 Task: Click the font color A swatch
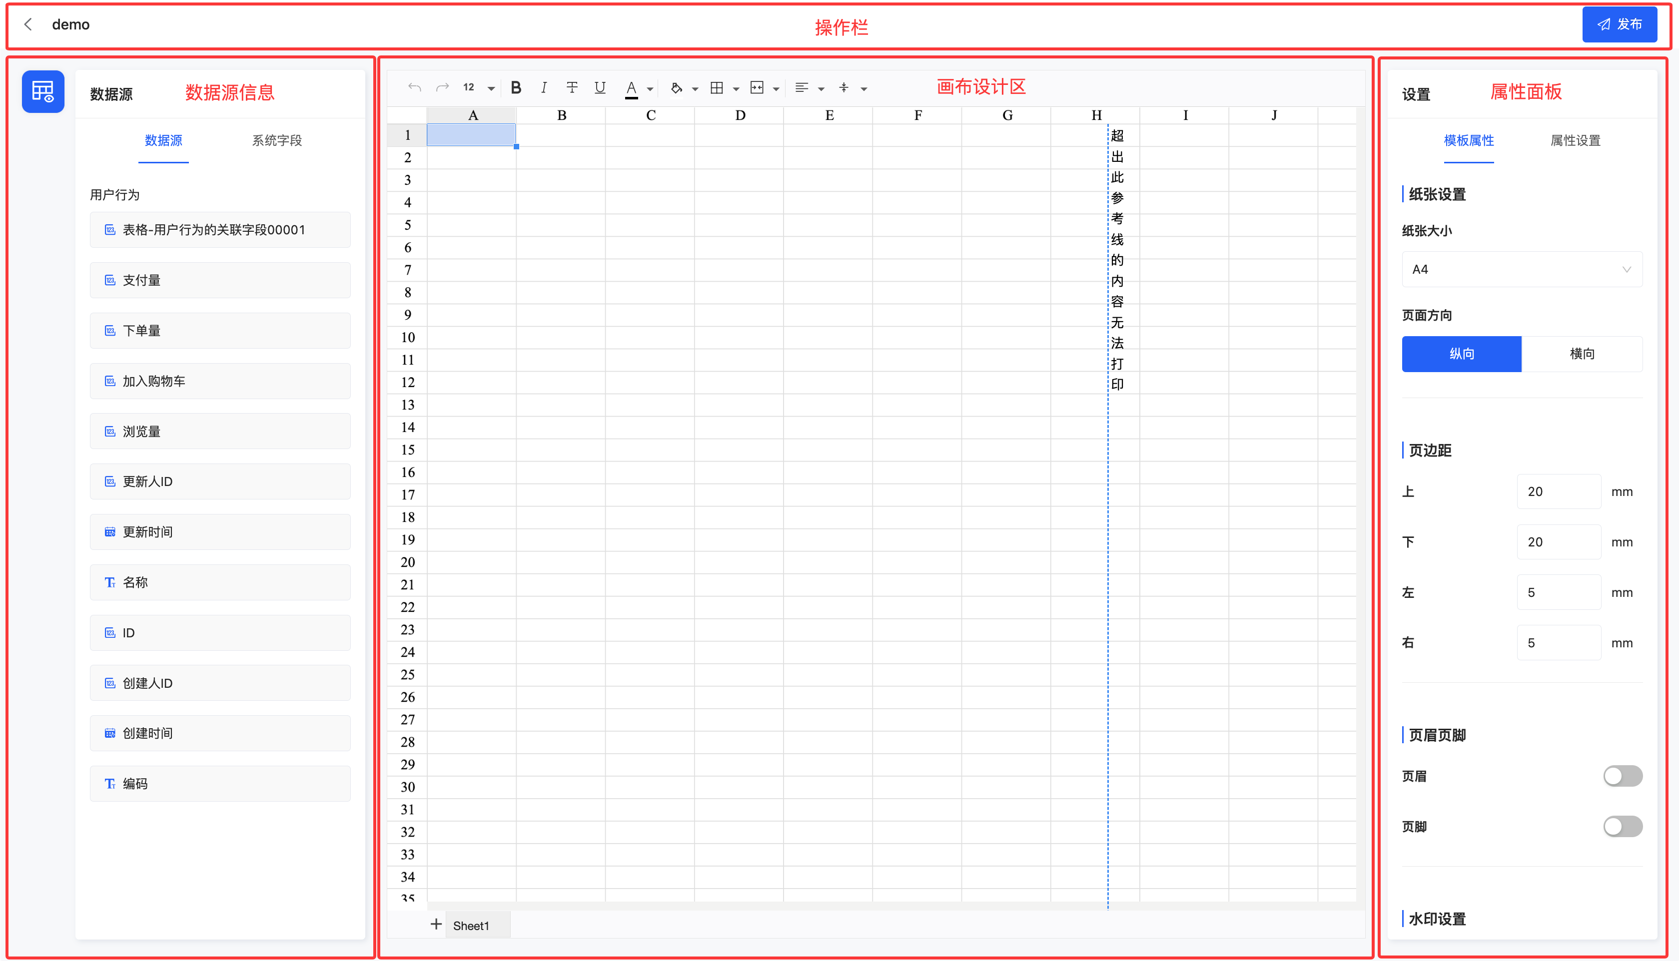pyautogui.click(x=631, y=88)
